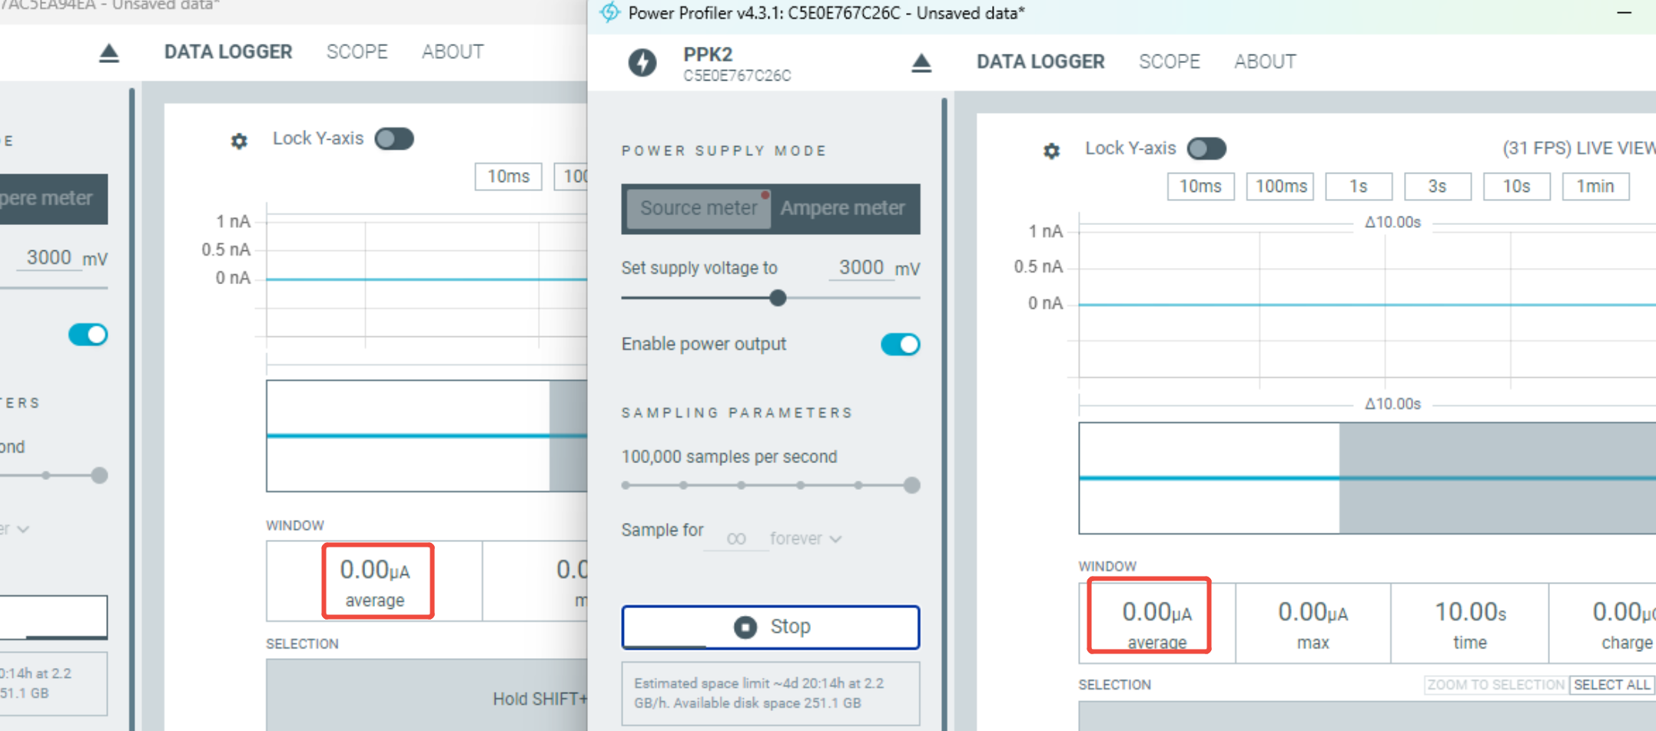Open chart settings gear in right window

[1051, 150]
